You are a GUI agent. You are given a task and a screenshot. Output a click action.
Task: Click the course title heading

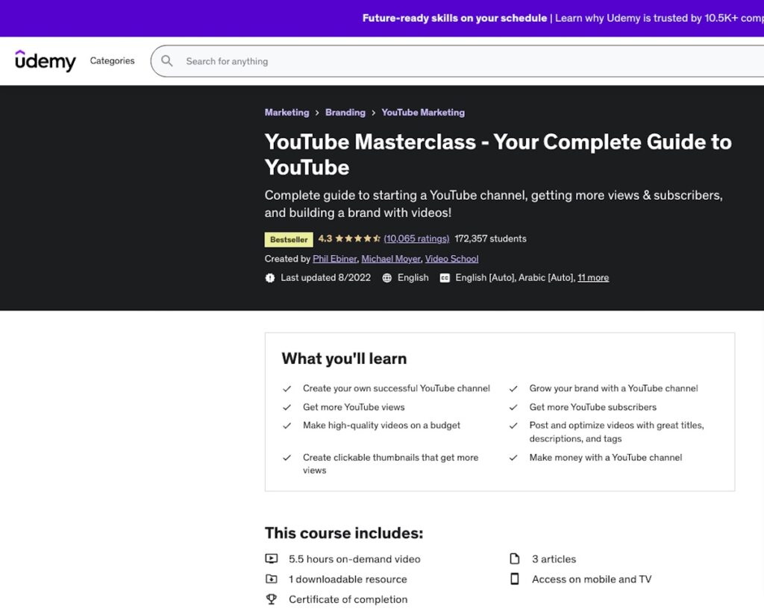pyautogui.click(x=498, y=154)
